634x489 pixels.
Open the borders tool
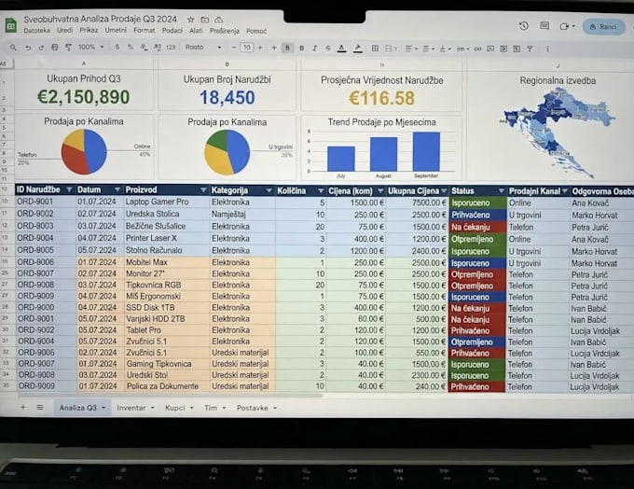(x=375, y=49)
